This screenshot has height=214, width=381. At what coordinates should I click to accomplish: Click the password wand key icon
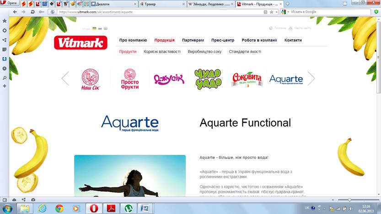41,11
